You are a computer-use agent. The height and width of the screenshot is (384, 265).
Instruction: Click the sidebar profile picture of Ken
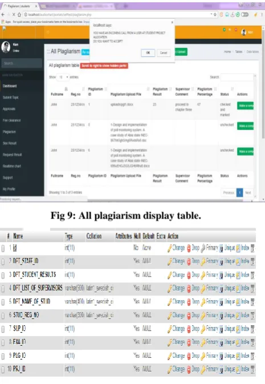(6, 47)
